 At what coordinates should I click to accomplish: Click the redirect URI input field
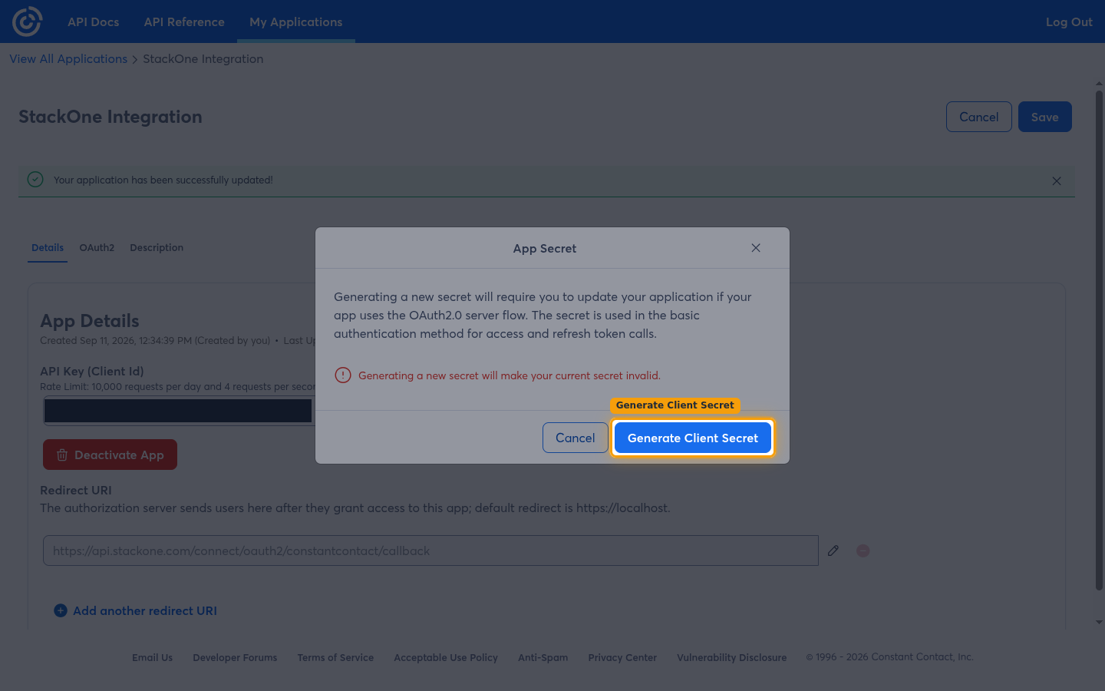click(x=430, y=550)
